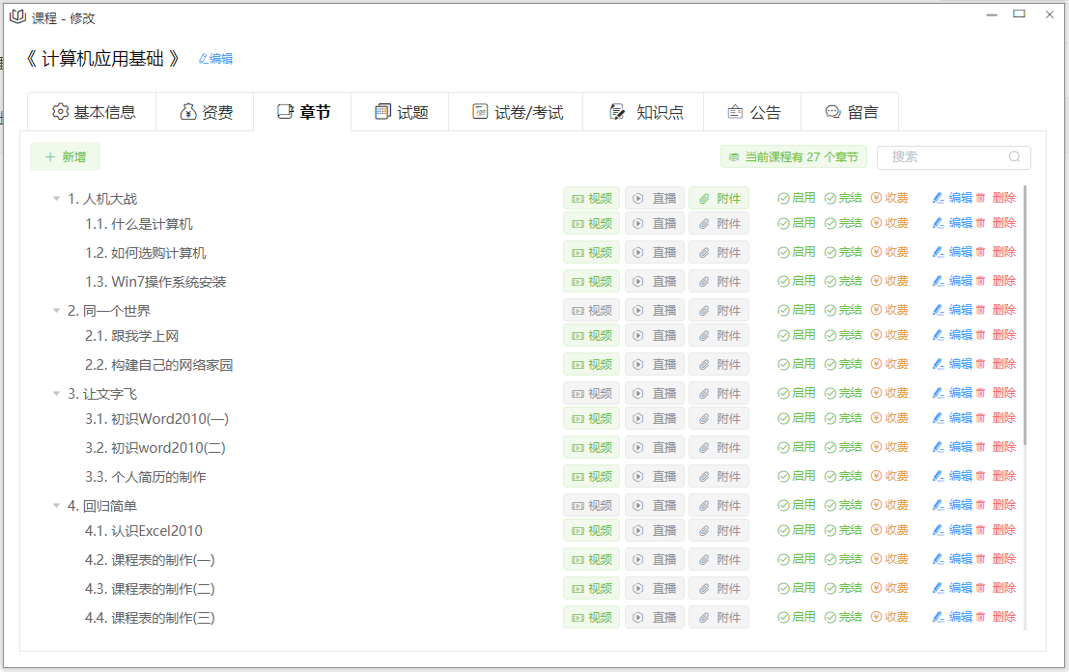Delete chapter 3. 让文字飞
This screenshot has width=1069, height=672.
996,393
